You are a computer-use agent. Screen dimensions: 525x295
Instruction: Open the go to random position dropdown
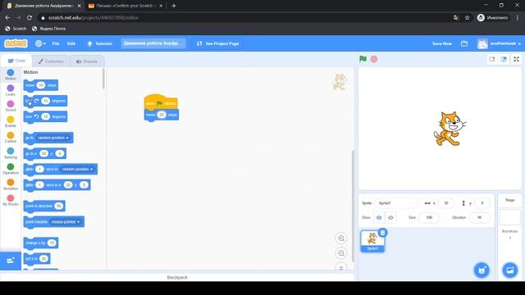[x=52, y=138]
